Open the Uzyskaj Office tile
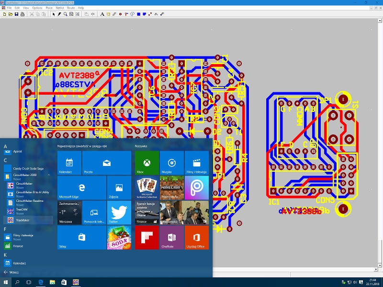Image resolution: width=383 pixels, height=287 pixels. (197, 237)
